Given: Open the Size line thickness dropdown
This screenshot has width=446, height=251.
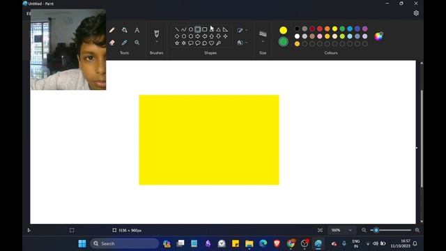Looking at the screenshot, I should (263, 36).
